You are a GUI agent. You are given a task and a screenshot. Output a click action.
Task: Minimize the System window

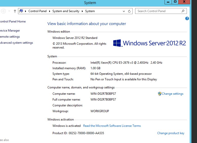(x=168, y=2)
